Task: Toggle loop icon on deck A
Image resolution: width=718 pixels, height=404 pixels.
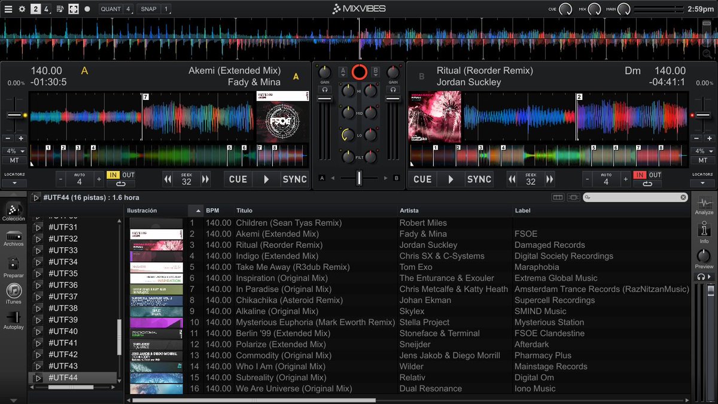Action: [x=121, y=184]
